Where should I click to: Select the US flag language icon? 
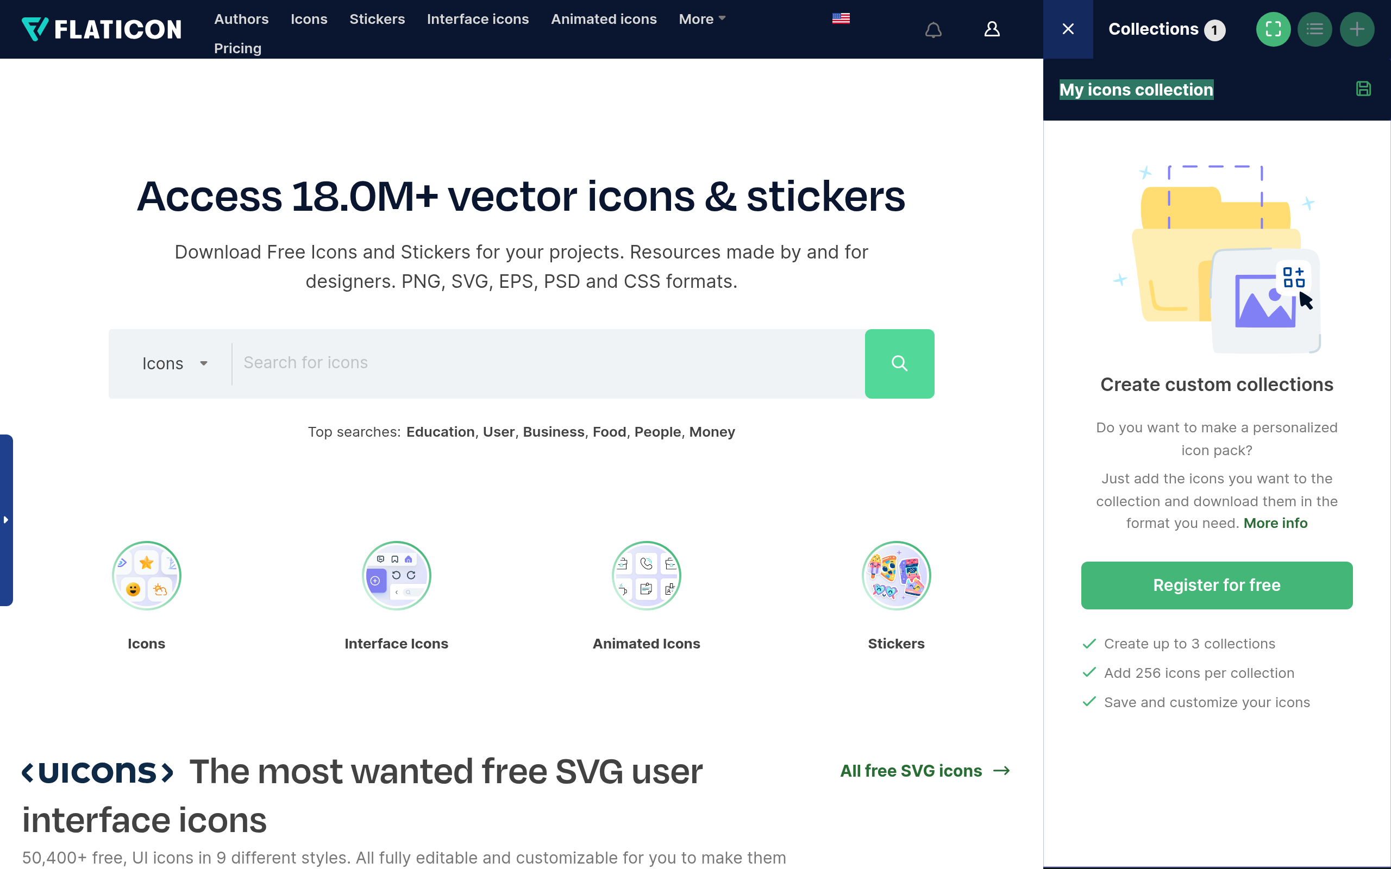point(841,18)
